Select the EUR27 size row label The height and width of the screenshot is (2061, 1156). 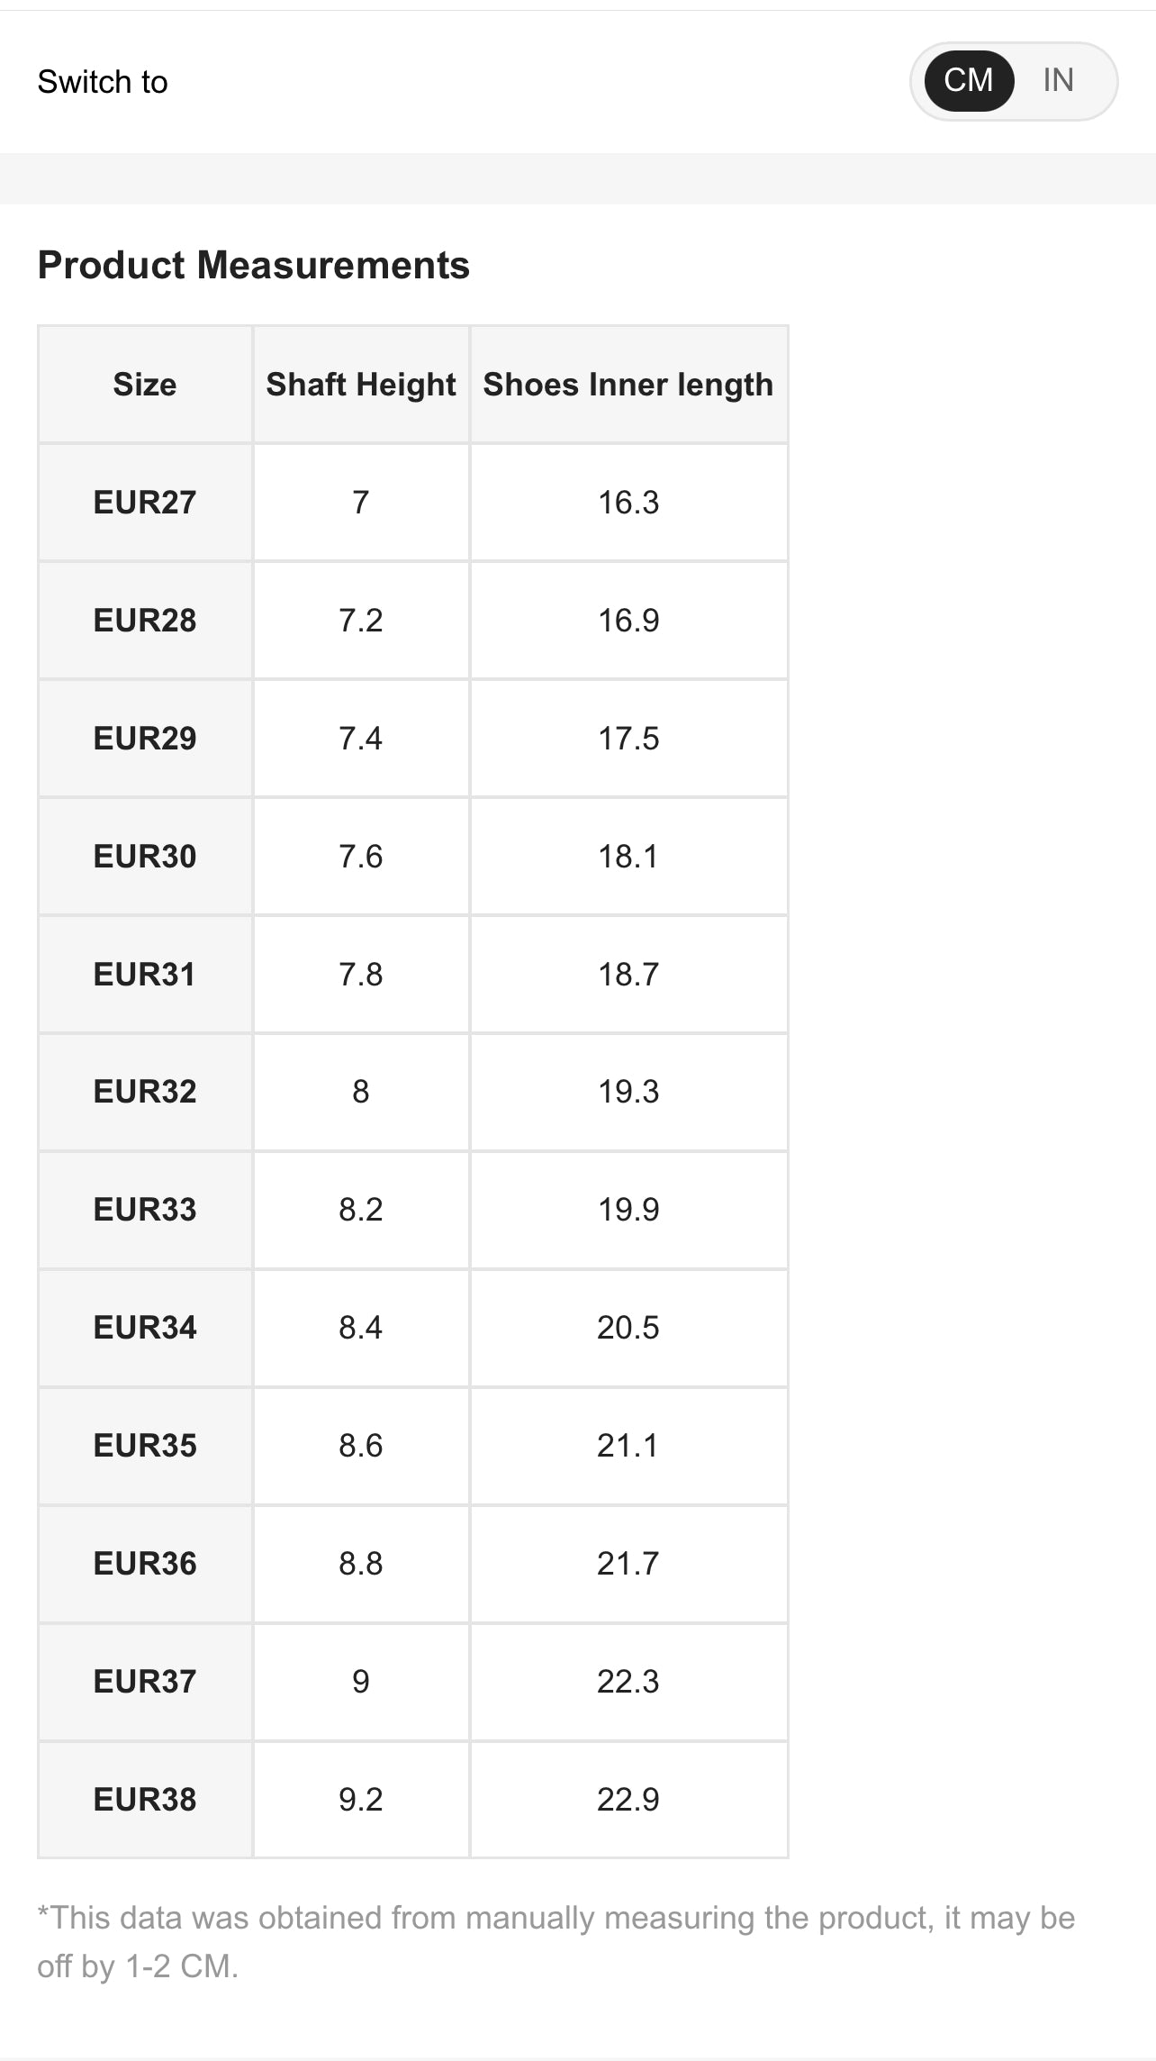pos(145,503)
